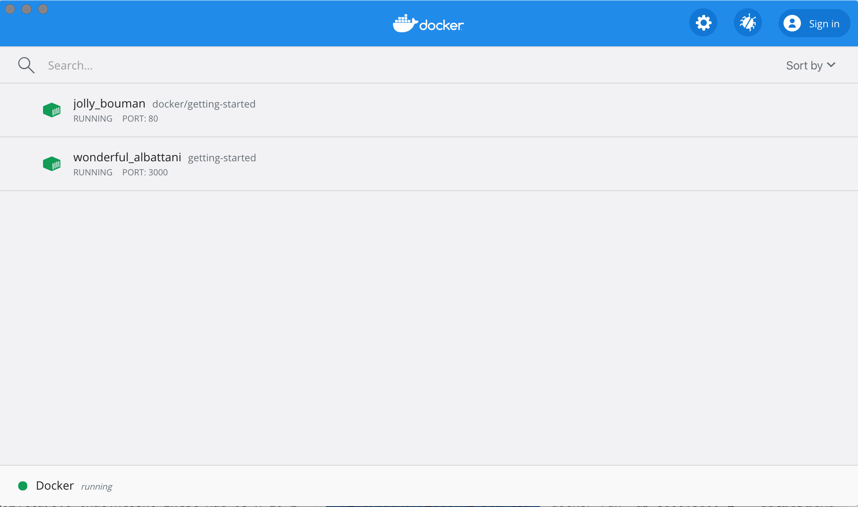
Task: Expand the sorting options chevron
Action: point(832,65)
